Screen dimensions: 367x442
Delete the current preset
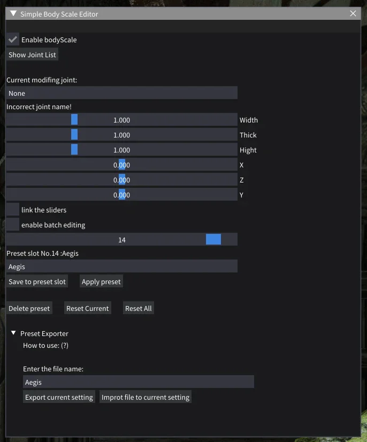(29, 308)
